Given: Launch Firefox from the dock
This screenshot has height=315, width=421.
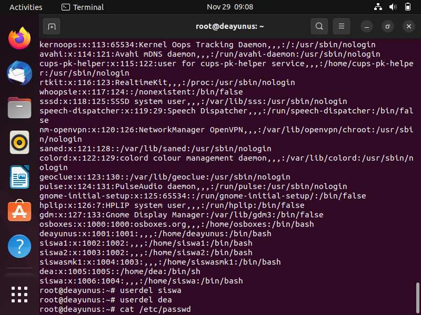Looking at the screenshot, I should tap(19, 38).
